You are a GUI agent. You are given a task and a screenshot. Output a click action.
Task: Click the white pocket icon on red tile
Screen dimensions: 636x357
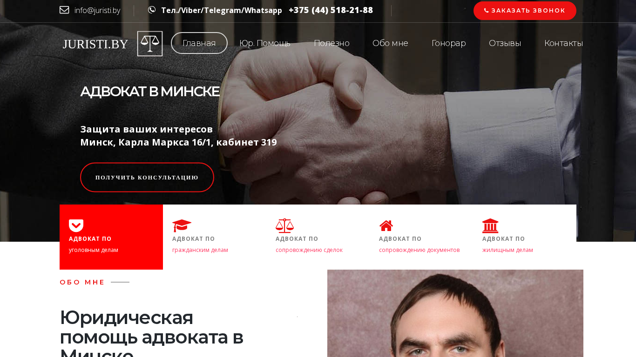pyautogui.click(x=76, y=225)
